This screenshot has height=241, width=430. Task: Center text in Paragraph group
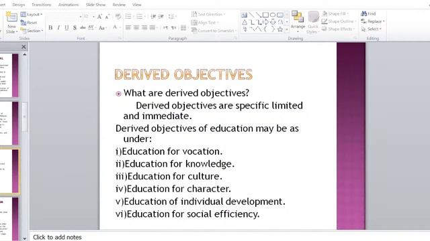click(x=136, y=27)
